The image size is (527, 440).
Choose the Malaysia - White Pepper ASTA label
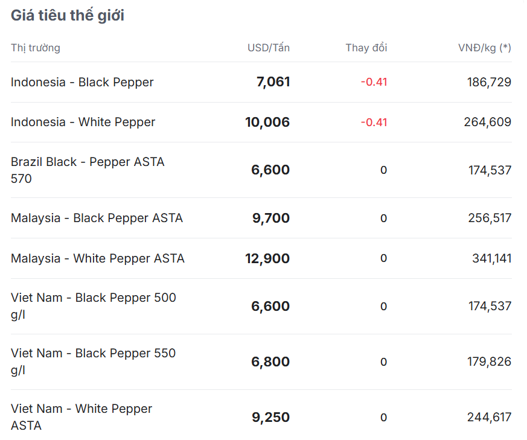[x=98, y=258]
